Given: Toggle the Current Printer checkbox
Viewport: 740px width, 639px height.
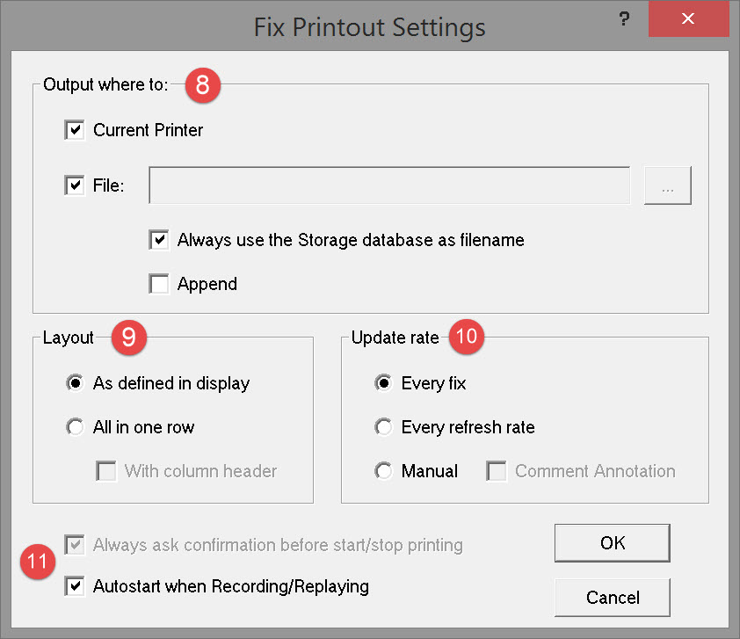Looking at the screenshot, I should tap(75, 131).
